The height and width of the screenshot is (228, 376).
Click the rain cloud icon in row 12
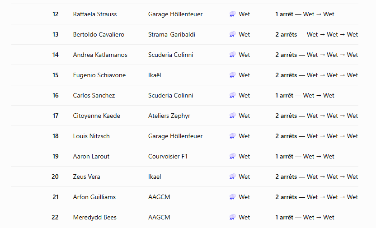[232, 14]
